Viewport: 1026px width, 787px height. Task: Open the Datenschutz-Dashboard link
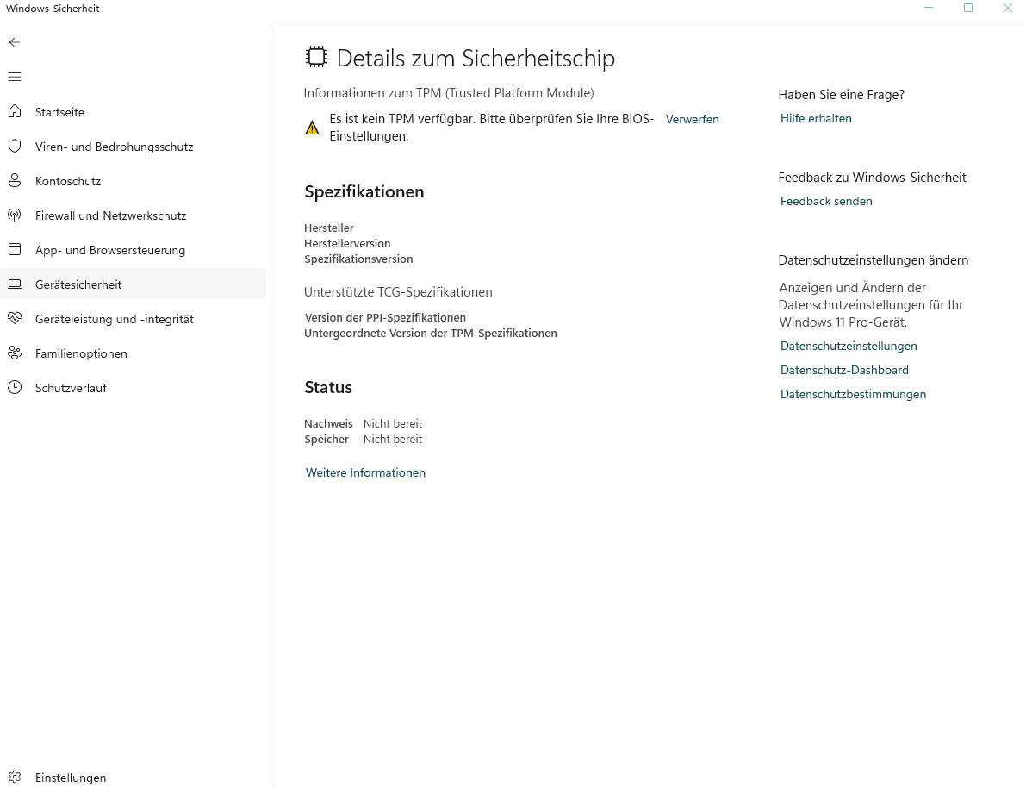pos(844,370)
